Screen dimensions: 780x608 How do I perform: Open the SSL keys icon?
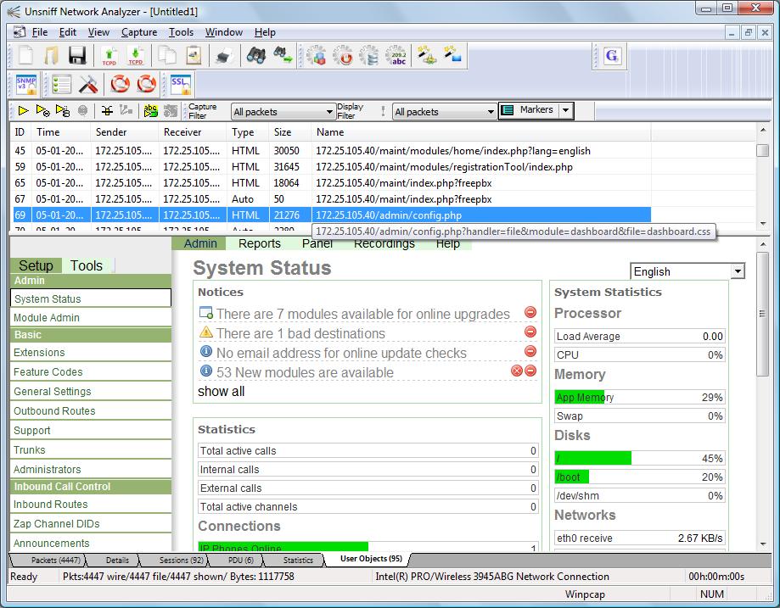coord(180,85)
